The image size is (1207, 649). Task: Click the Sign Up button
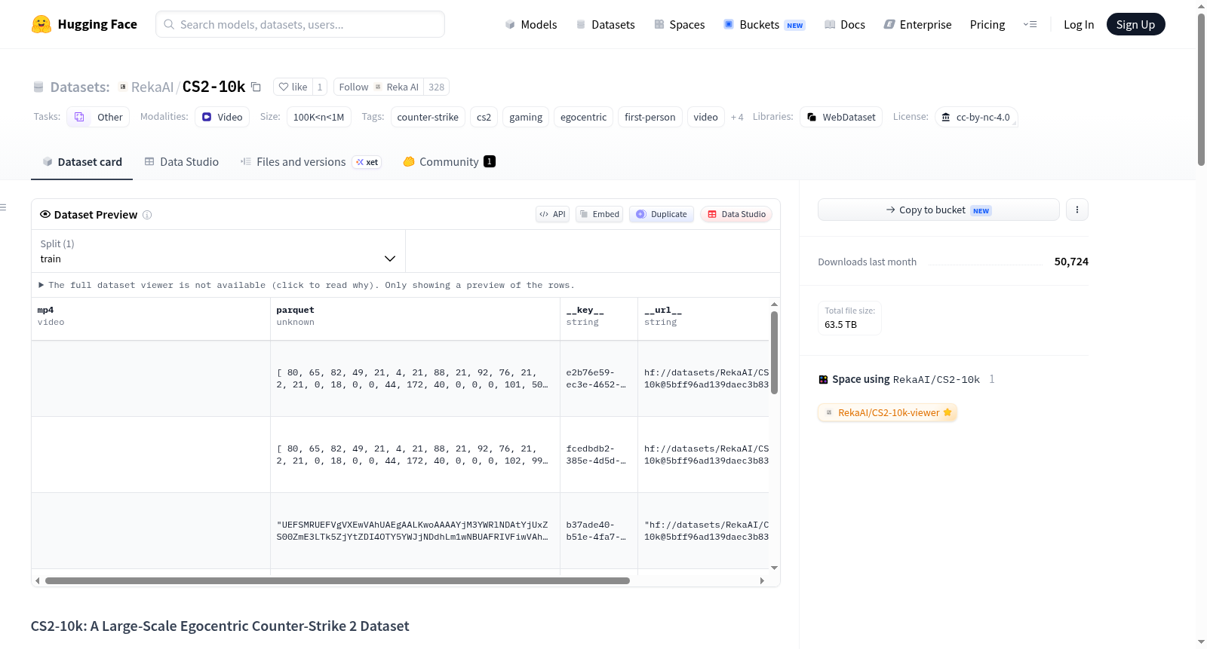pos(1135,24)
